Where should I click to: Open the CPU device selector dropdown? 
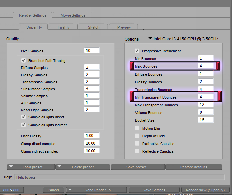[x=150, y=39]
